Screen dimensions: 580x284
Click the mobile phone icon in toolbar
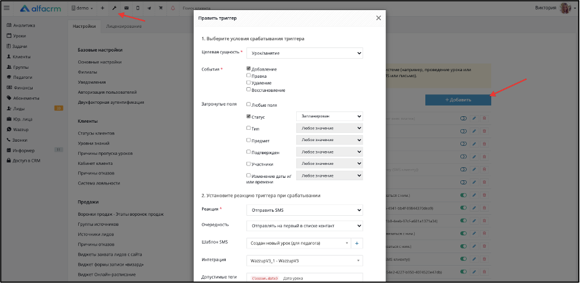pos(137,8)
